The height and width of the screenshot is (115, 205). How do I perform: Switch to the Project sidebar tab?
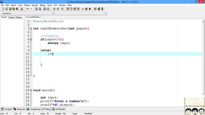pos(4,17)
